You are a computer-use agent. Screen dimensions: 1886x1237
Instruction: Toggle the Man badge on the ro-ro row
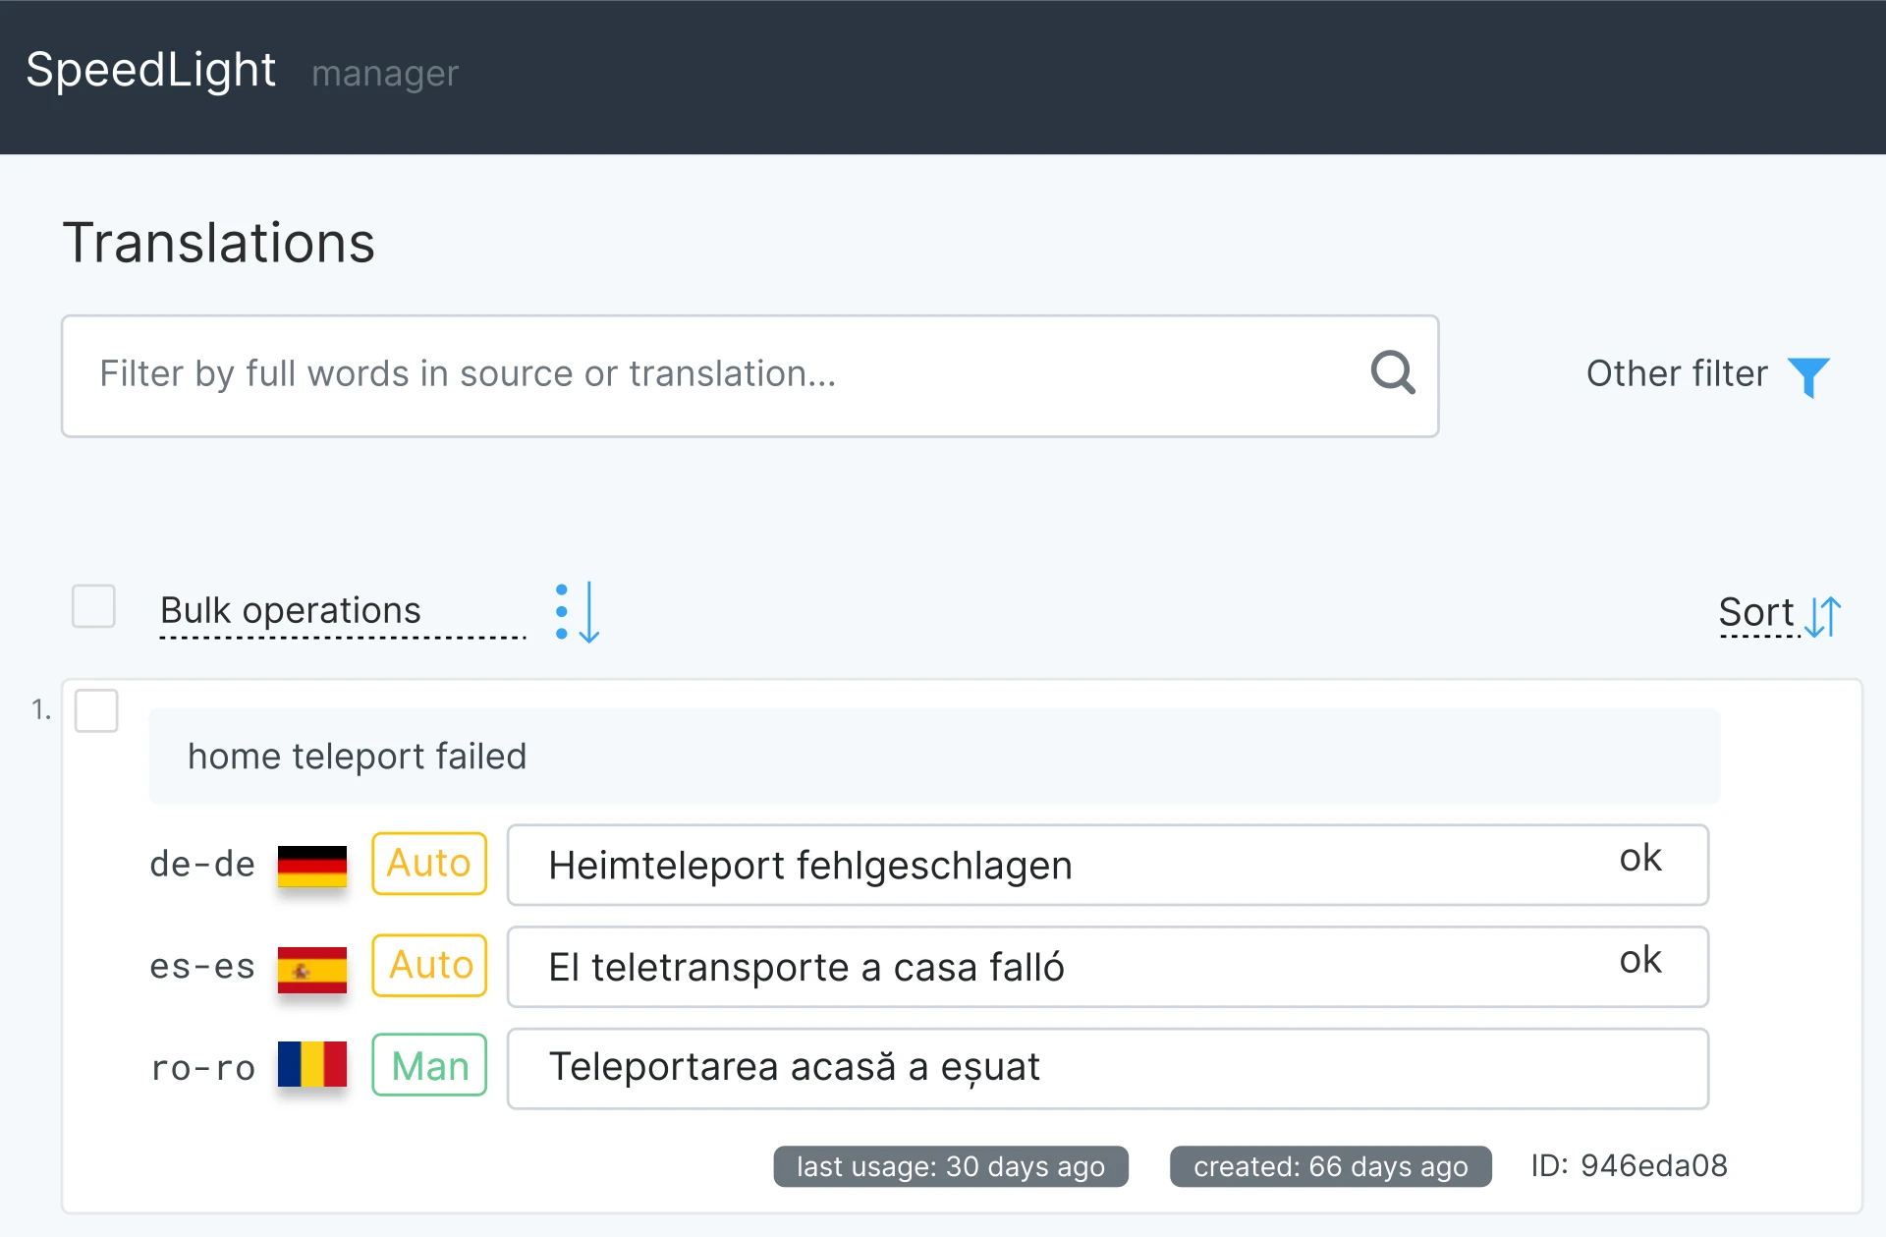pyautogui.click(x=429, y=1066)
